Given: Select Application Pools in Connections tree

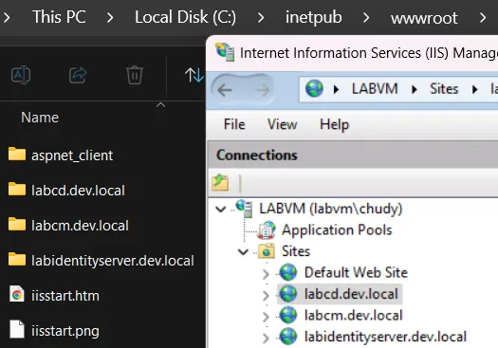Looking at the screenshot, I should [x=337, y=229].
